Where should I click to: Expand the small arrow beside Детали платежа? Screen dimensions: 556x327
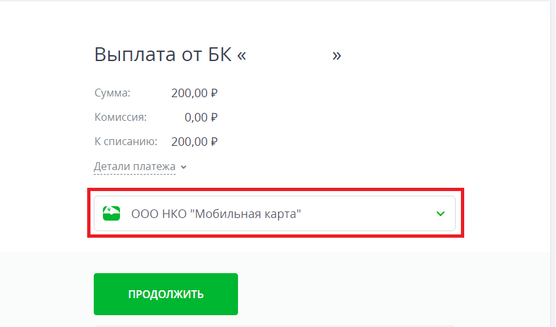pos(184,167)
